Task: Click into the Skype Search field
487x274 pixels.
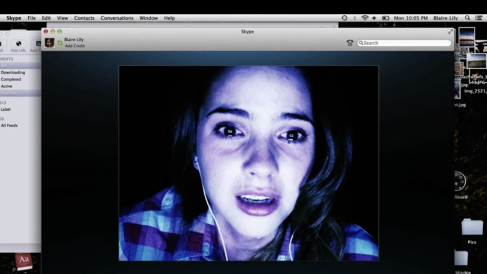Action: coord(404,43)
